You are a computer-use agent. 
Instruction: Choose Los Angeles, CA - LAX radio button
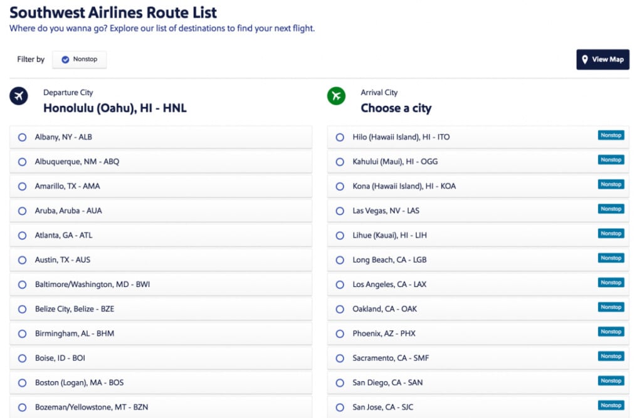coord(340,285)
